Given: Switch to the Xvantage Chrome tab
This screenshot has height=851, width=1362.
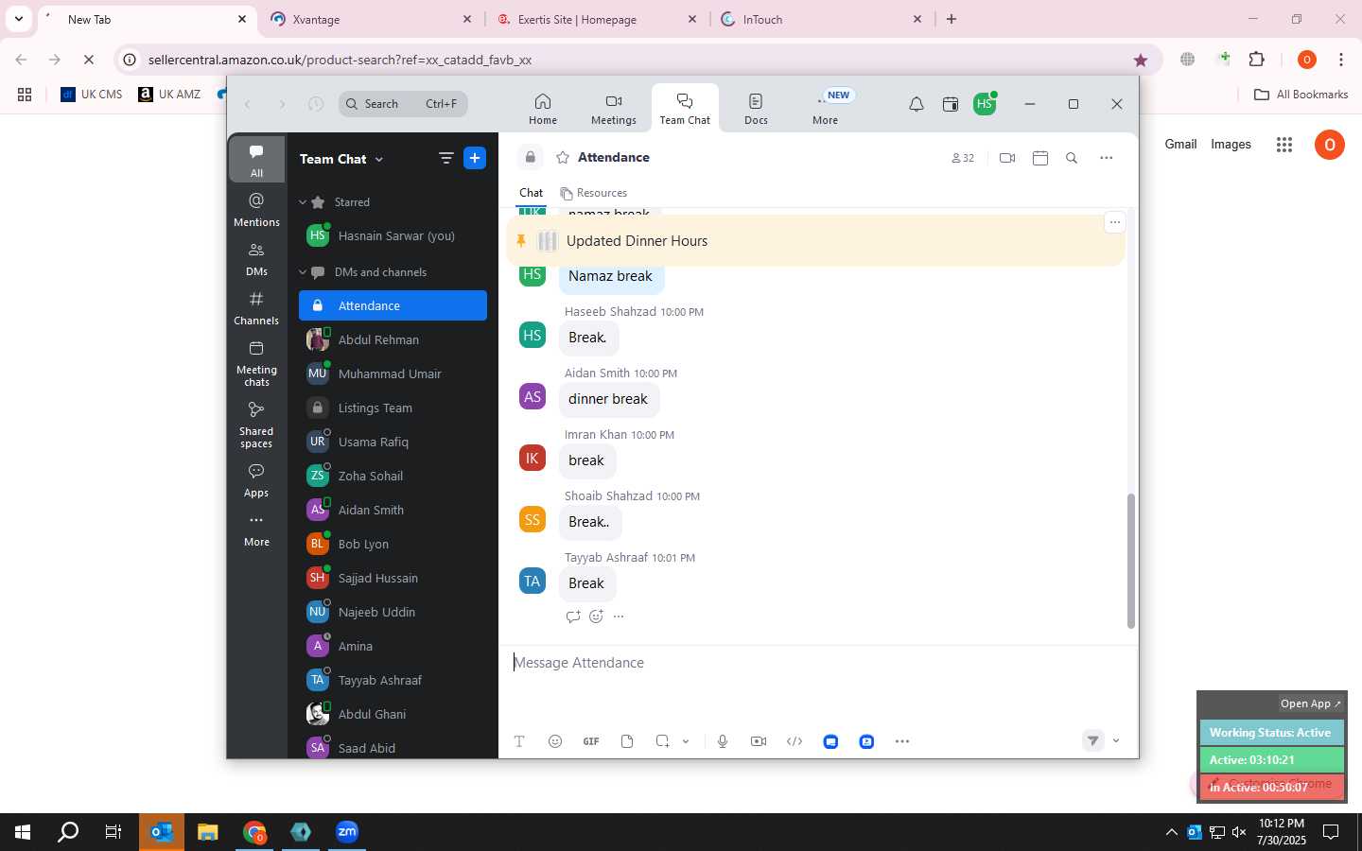Looking at the screenshot, I should 371,19.
